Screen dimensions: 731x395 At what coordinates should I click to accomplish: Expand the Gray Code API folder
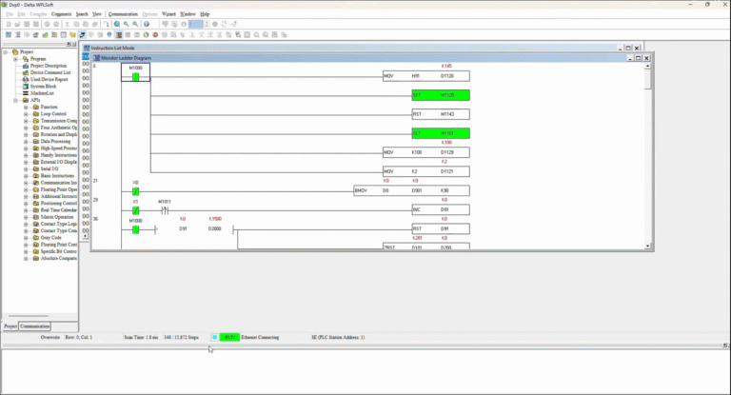[26, 237]
